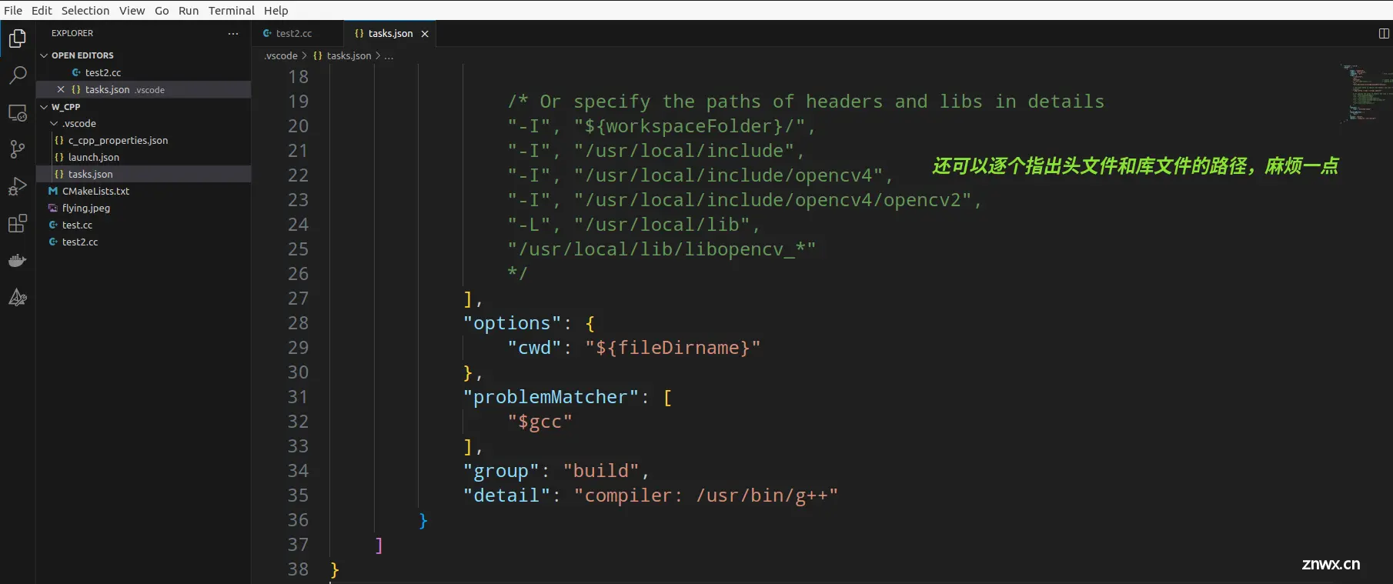Image resolution: width=1393 pixels, height=584 pixels.
Task: Select the tasks.json editor tab
Action: coord(389,33)
